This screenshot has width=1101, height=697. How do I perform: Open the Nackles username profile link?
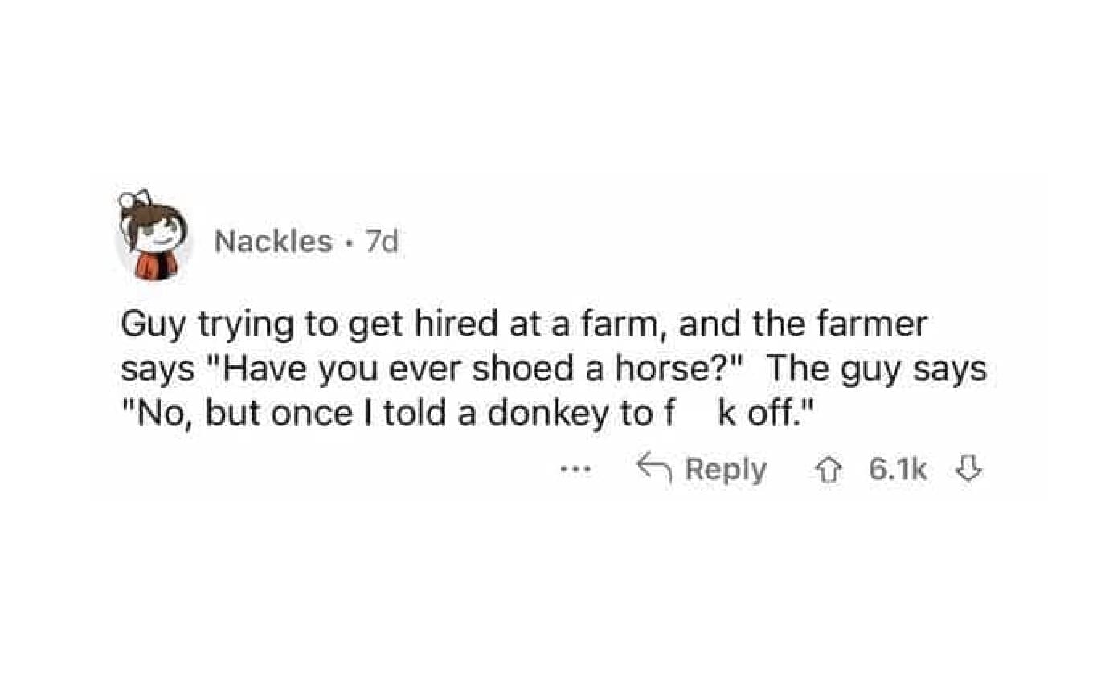coord(273,242)
